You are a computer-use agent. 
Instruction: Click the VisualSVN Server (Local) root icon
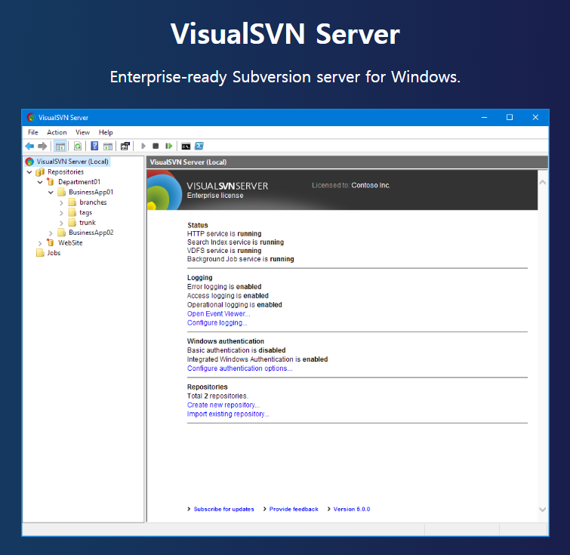29,162
